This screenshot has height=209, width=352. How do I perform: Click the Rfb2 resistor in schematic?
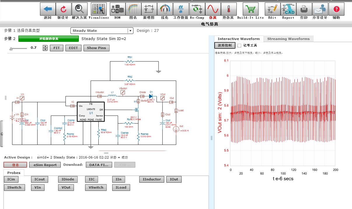click(130, 80)
